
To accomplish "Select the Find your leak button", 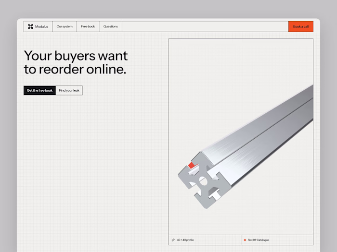I will point(69,90).
